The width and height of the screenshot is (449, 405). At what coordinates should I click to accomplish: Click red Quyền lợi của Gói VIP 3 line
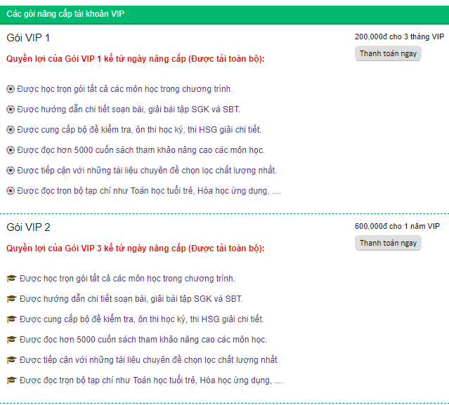(x=135, y=248)
